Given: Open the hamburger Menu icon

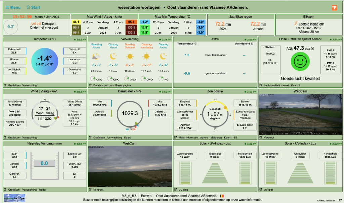Looking at the screenshot, I should tap(7, 7).
